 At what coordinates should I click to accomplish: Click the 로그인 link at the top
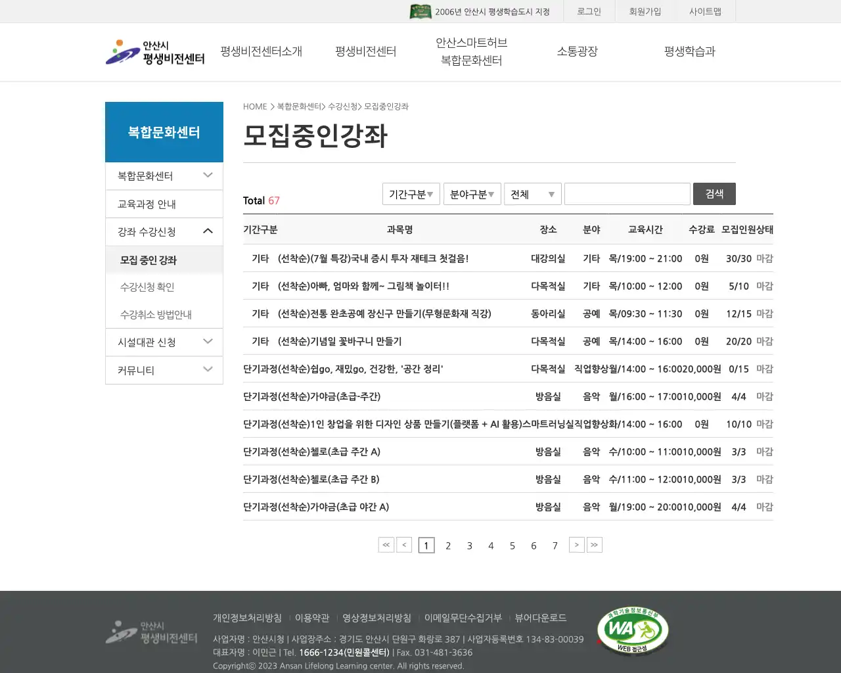coord(589,11)
